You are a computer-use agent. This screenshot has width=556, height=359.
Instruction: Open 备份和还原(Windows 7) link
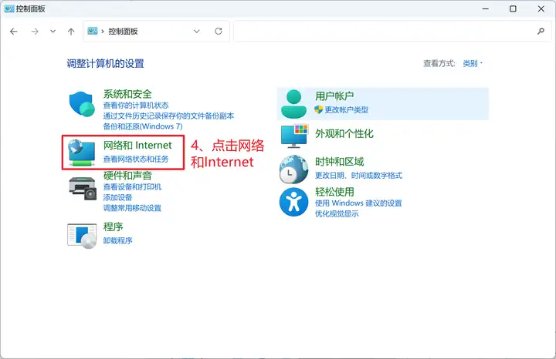tap(143, 126)
